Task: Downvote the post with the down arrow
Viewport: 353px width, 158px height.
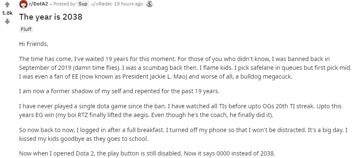Action: (x=7, y=22)
